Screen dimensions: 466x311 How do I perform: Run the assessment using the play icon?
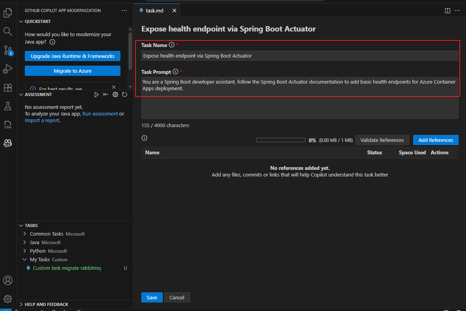(x=96, y=94)
